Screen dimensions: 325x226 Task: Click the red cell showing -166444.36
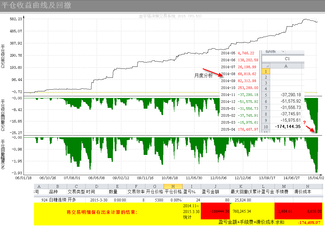[x=215, y=211]
